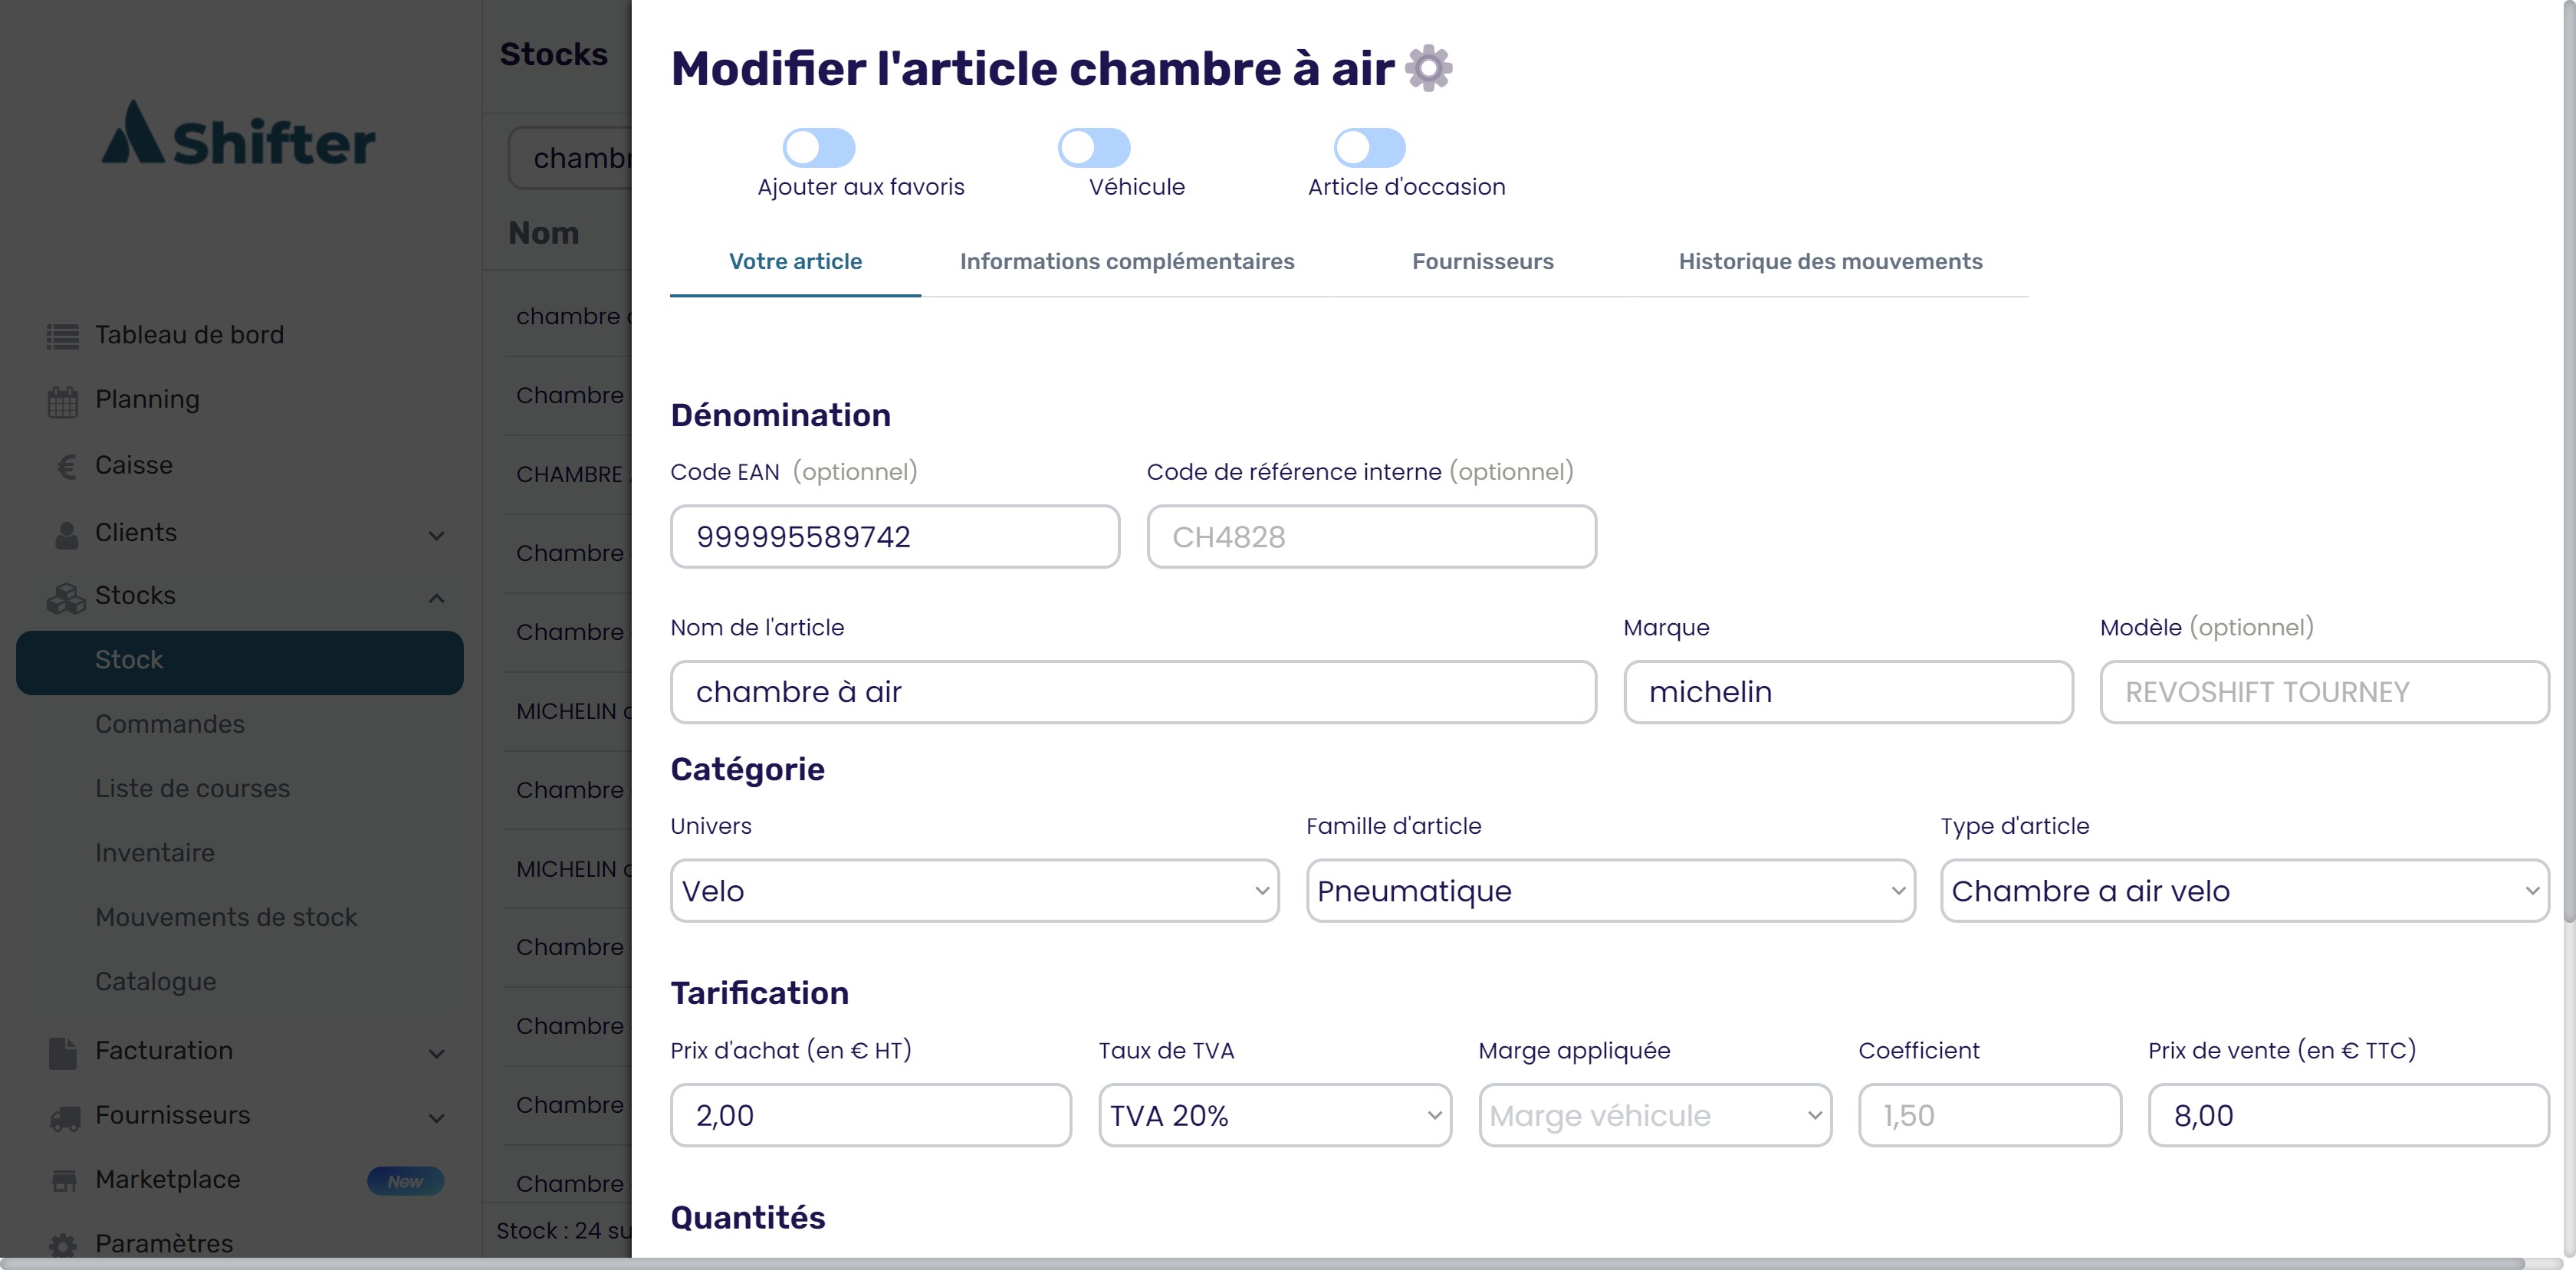The image size is (2576, 1270).
Task: Click the Clients person icon
Action: [x=66, y=534]
